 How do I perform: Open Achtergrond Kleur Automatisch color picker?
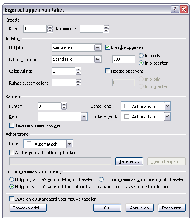[70, 144]
